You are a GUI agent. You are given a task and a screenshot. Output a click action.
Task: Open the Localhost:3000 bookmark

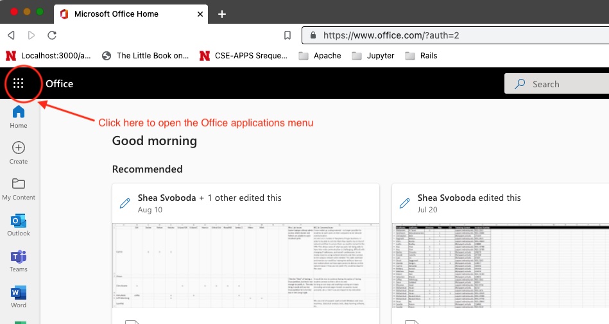(x=49, y=56)
